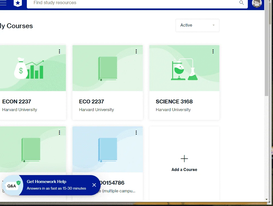
Task: Open the ECO 2237 course title
Action: coord(91,101)
